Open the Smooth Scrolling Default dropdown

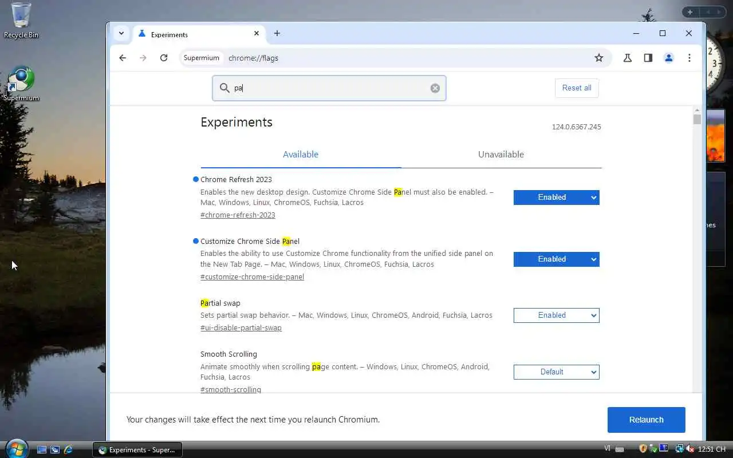pos(556,372)
